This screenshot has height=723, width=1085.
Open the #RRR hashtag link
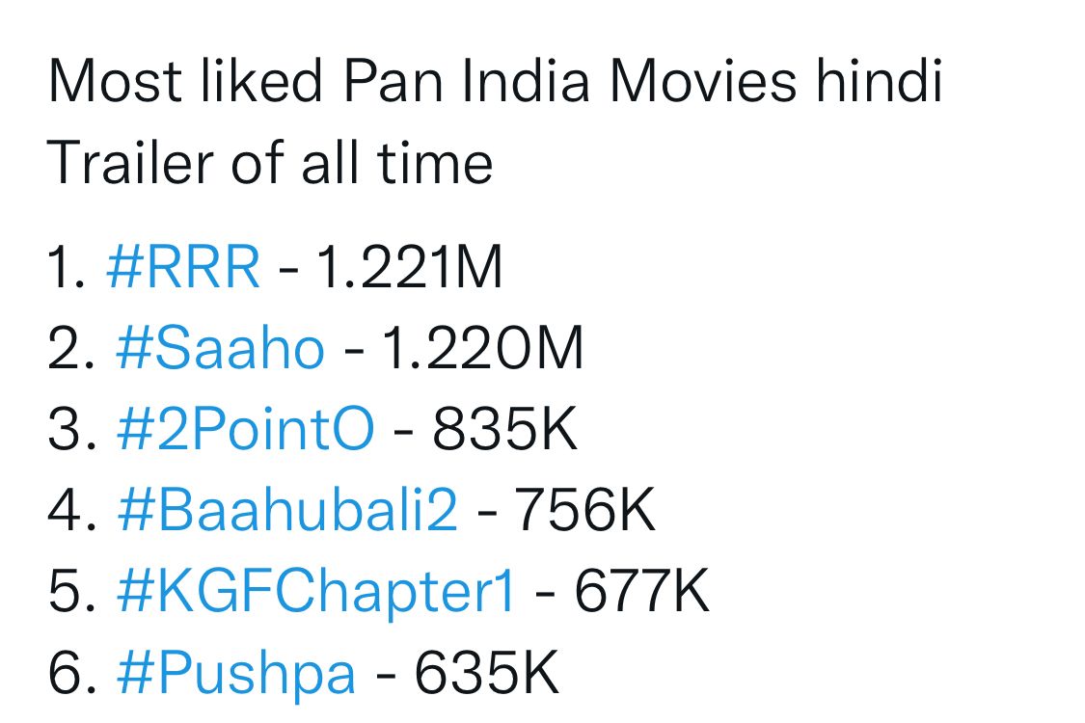(x=182, y=267)
